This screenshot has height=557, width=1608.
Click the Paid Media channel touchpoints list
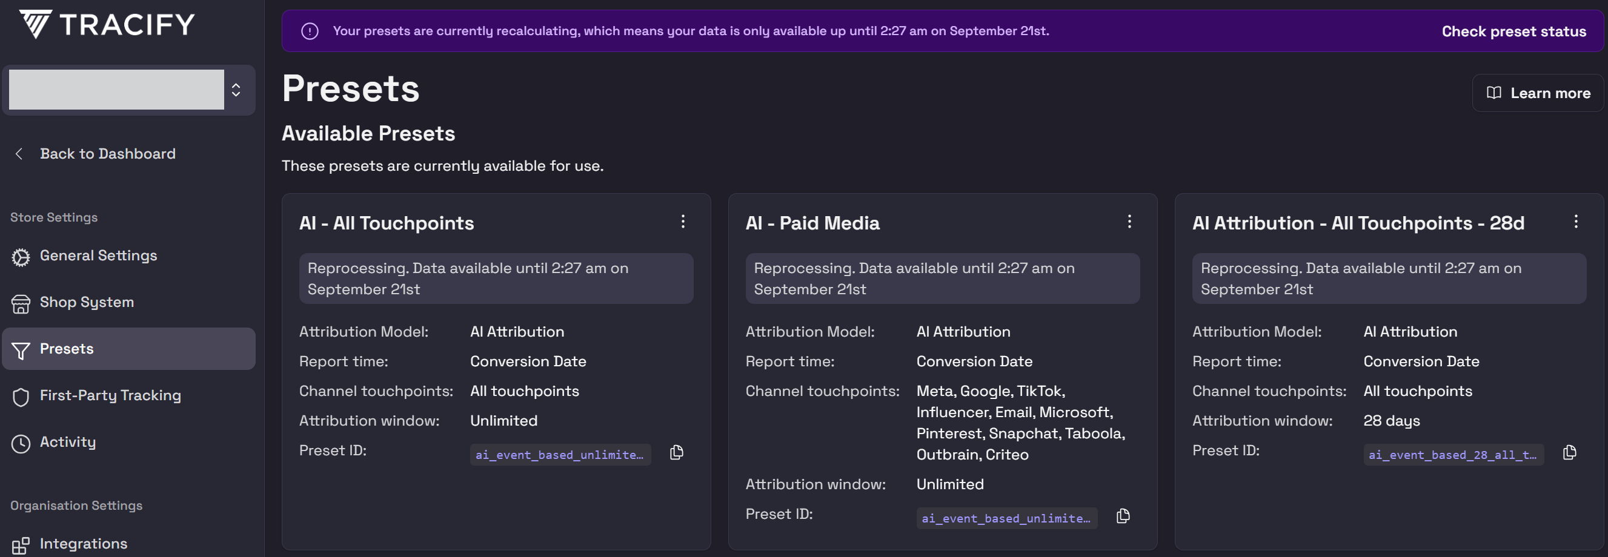[x=1021, y=423]
